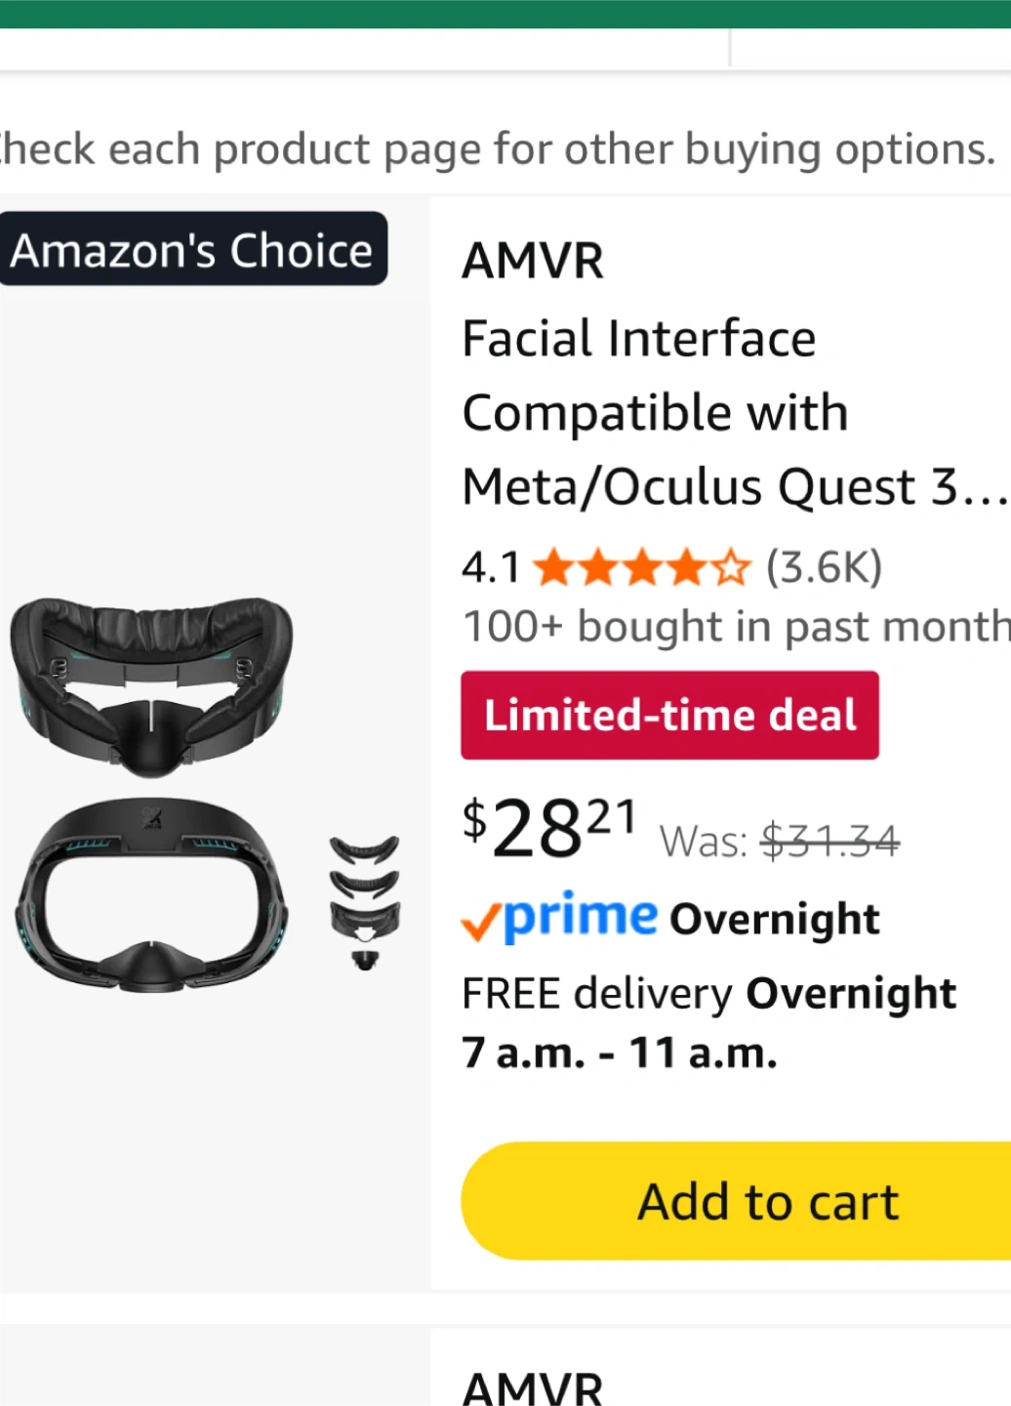
Task: View the facial interface frame image
Action: click(x=151, y=892)
